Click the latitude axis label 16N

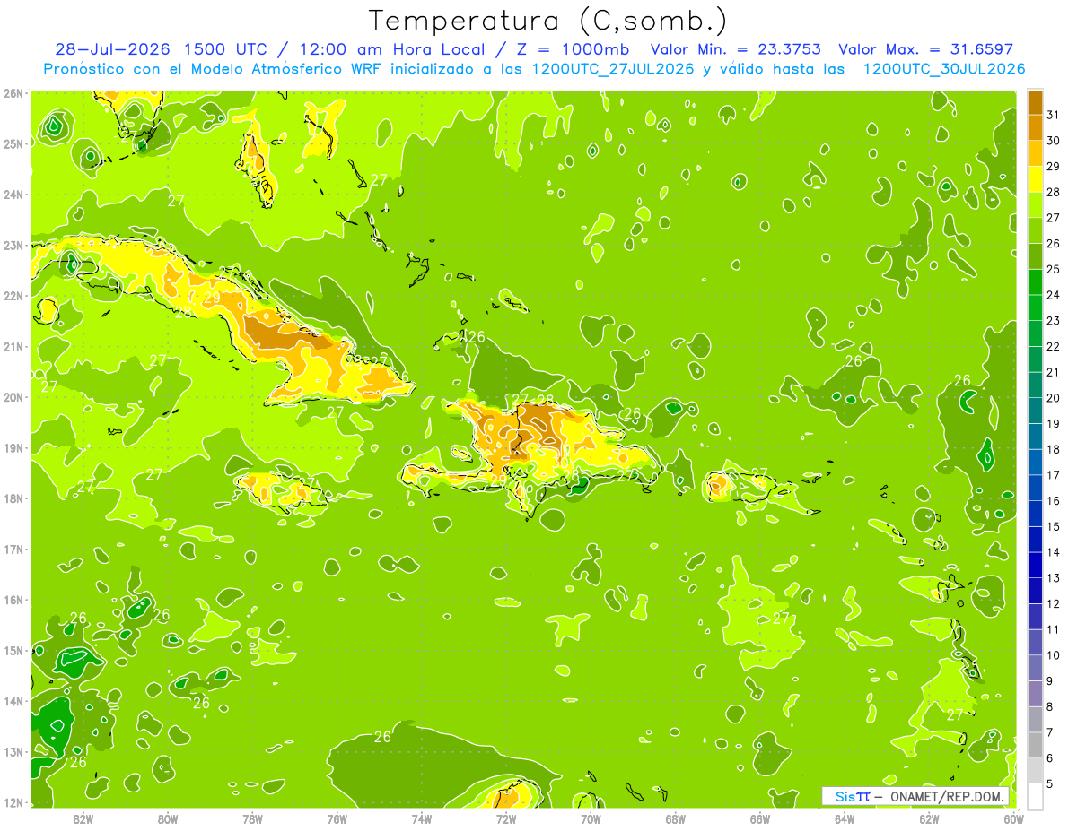coord(13,600)
